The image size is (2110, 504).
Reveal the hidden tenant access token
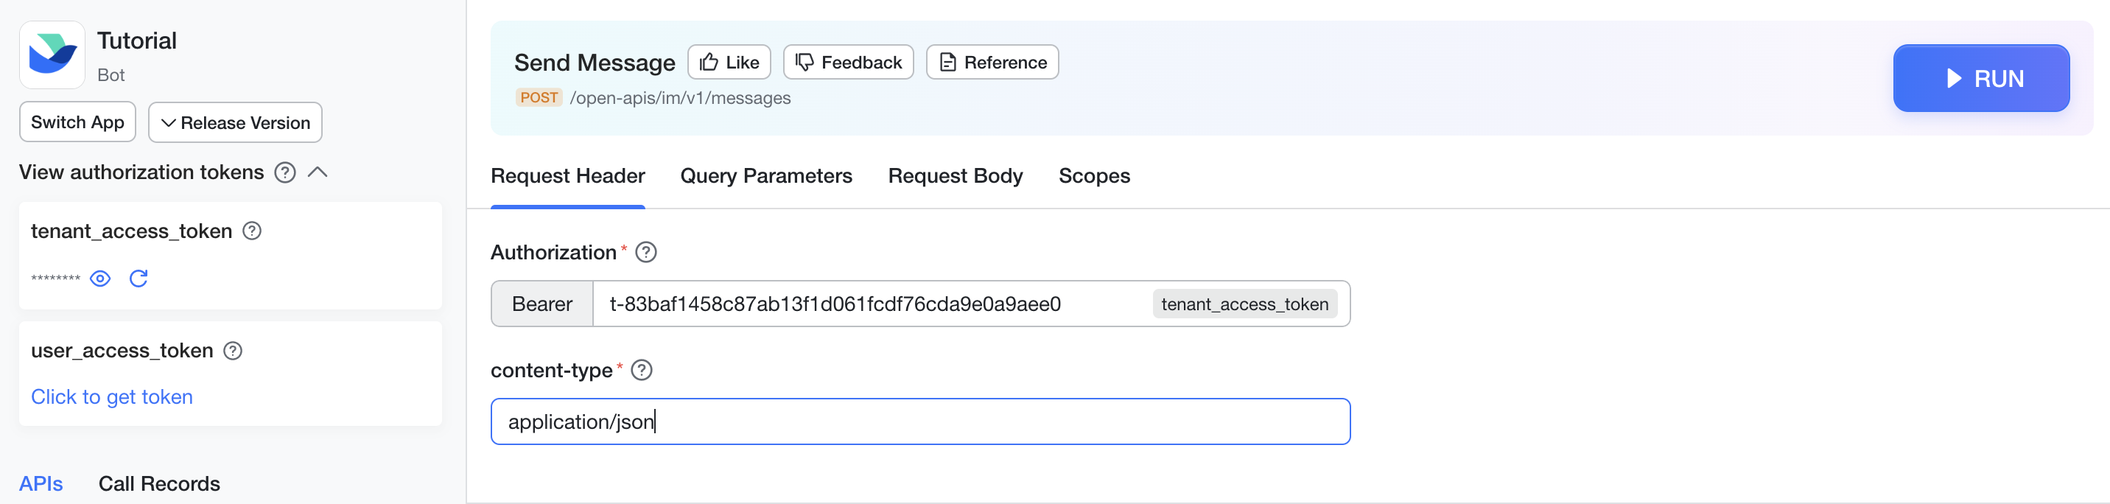[100, 279]
